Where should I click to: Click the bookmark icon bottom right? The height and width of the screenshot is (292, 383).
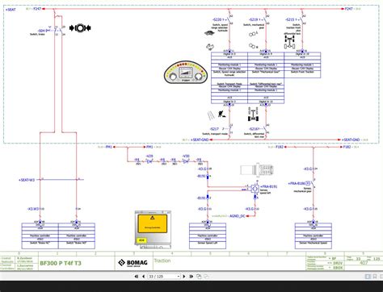375,277
